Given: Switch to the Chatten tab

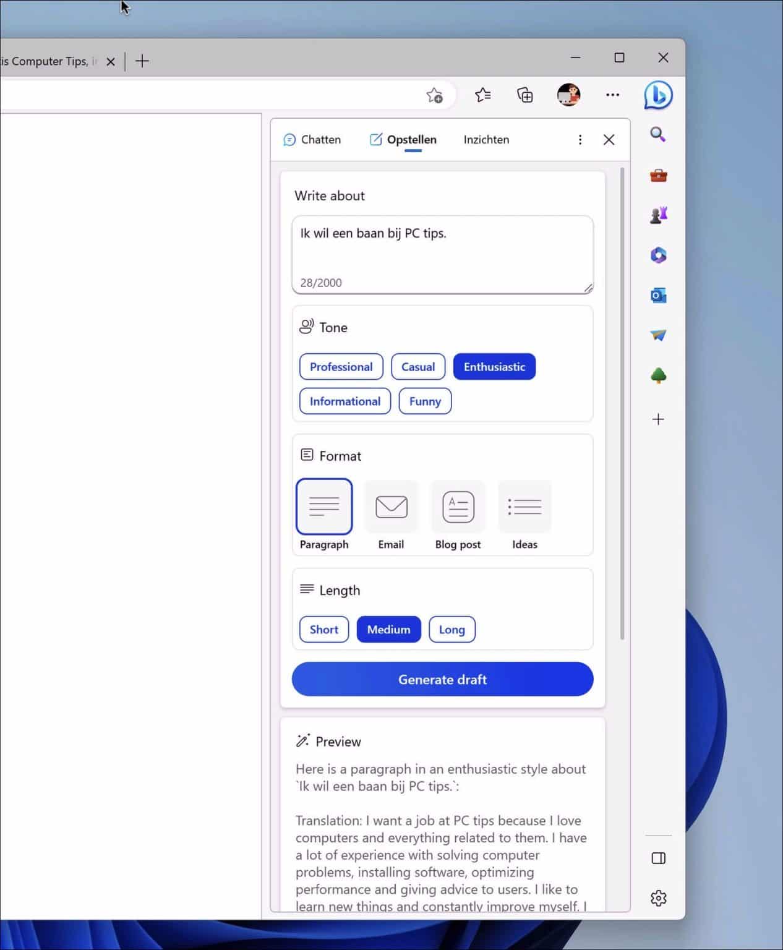Looking at the screenshot, I should [313, 139].
